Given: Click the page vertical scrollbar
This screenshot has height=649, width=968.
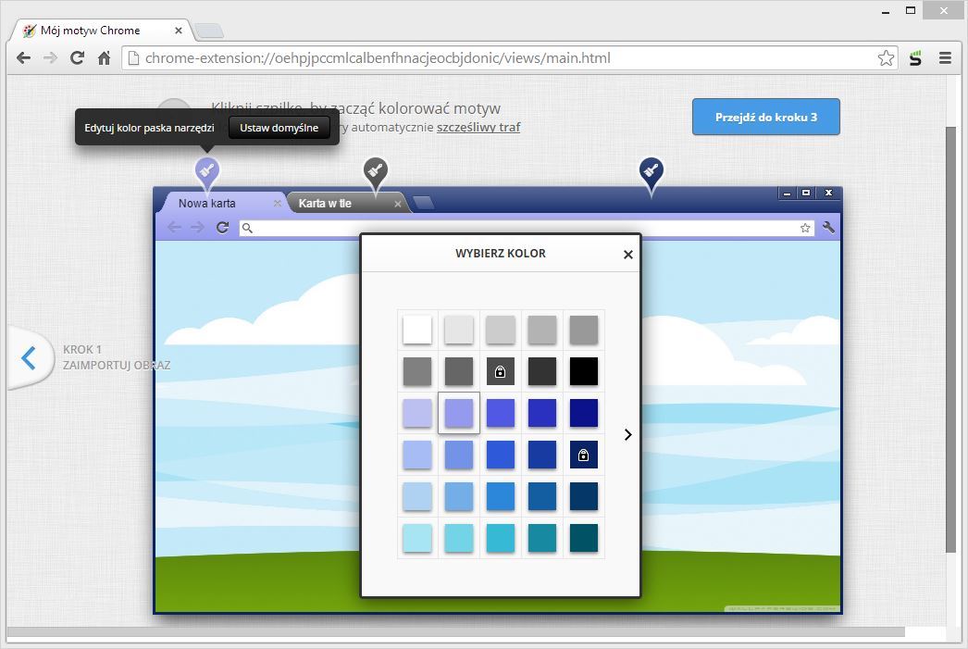Looking at the screenshot, I should (x=950, y=340).
